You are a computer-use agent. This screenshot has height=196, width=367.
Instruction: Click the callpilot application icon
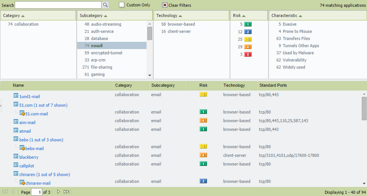click(16, 166)
